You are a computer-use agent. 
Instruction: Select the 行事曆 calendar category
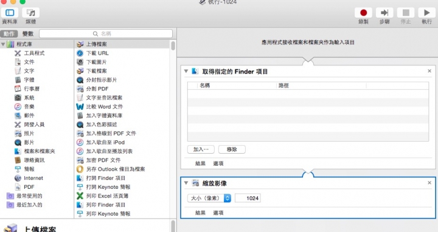tap(31, 89)
